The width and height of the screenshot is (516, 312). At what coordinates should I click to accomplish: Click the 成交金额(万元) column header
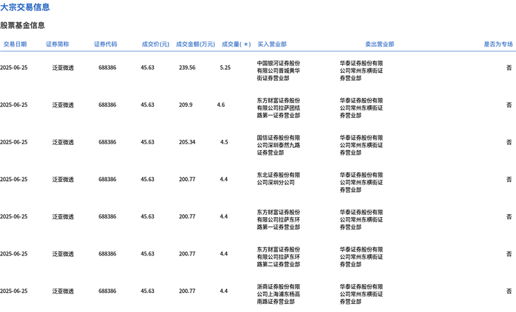coord(195,44)
